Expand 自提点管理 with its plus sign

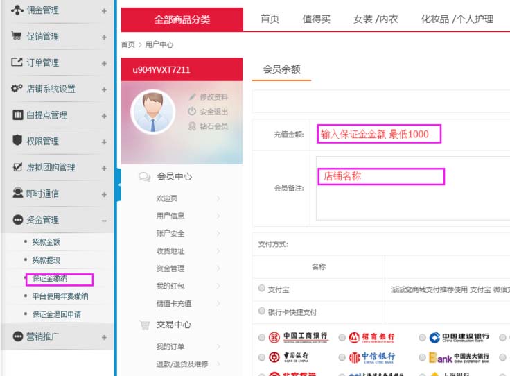click(104, 116)
